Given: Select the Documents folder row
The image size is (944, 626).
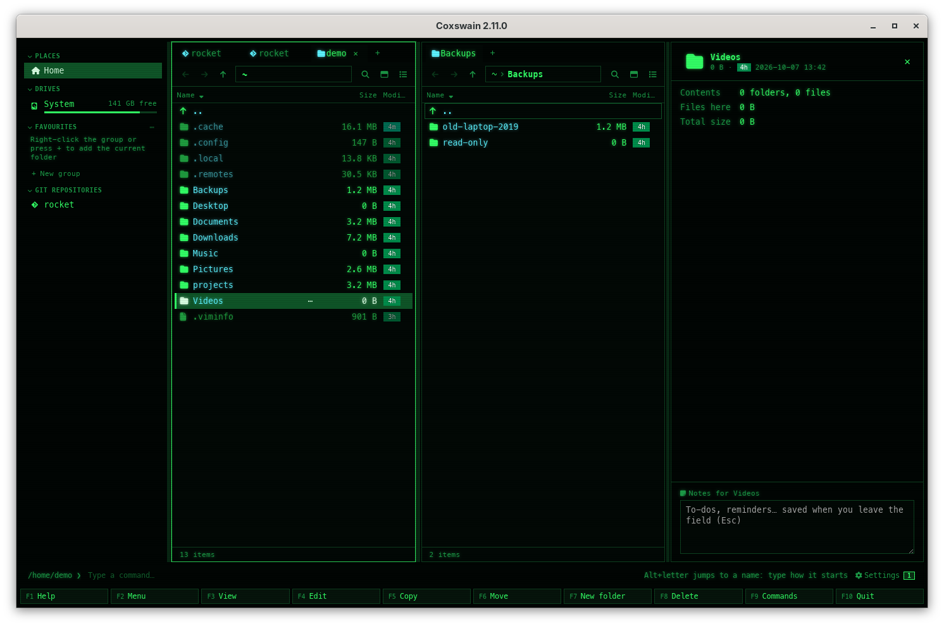Looking at the screenshot, I should click(294, 222).
